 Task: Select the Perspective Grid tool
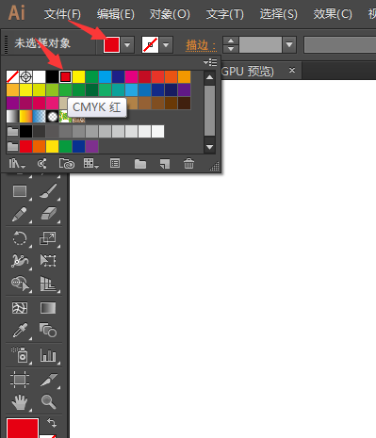[48, 284]
